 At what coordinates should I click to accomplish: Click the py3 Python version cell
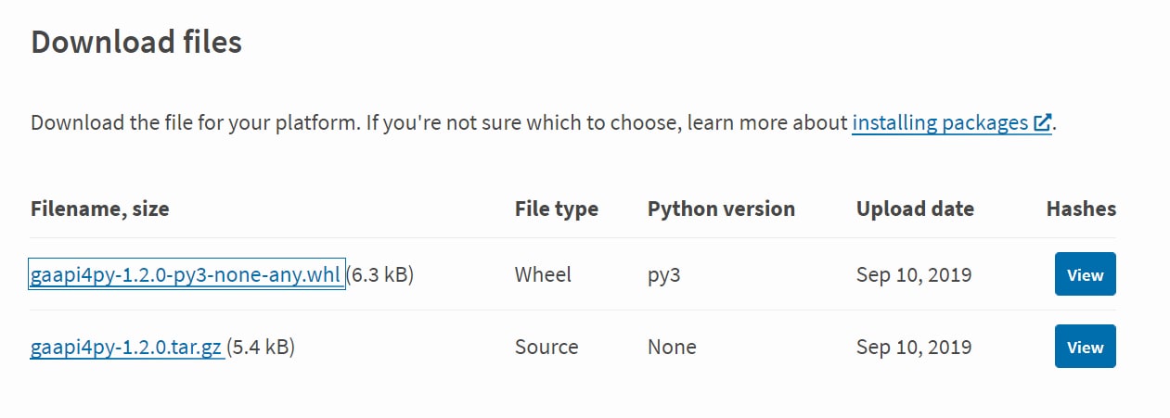664,275
